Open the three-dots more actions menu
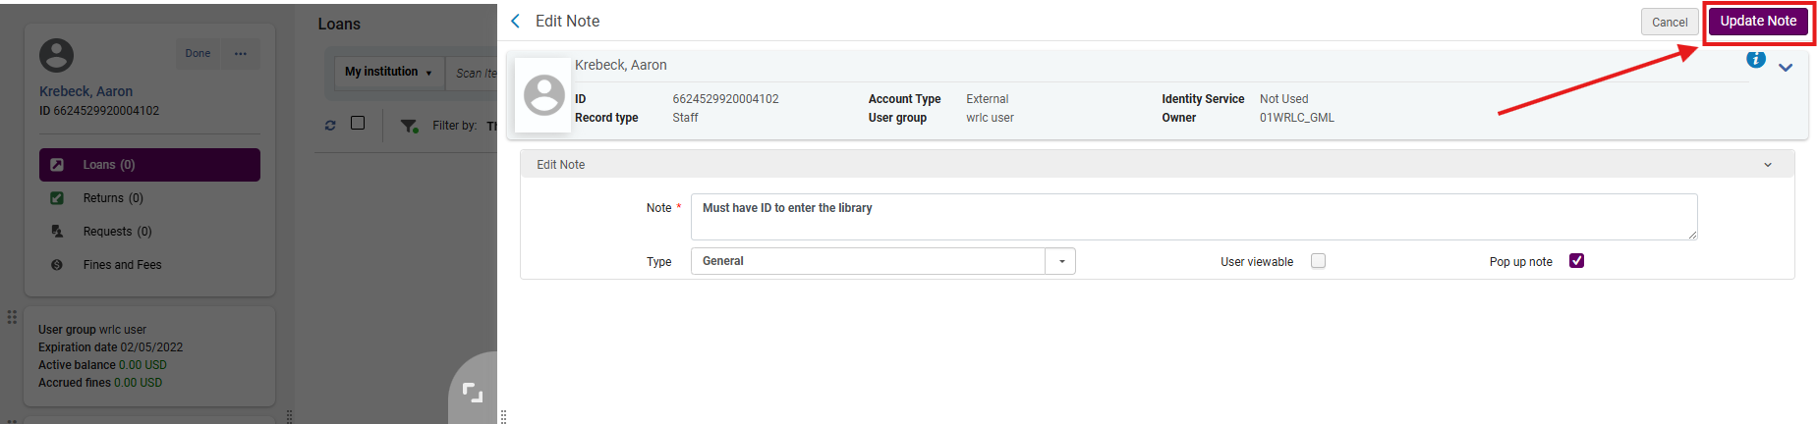The height and width of the screenshot is (424, 1817). (241, 54)
